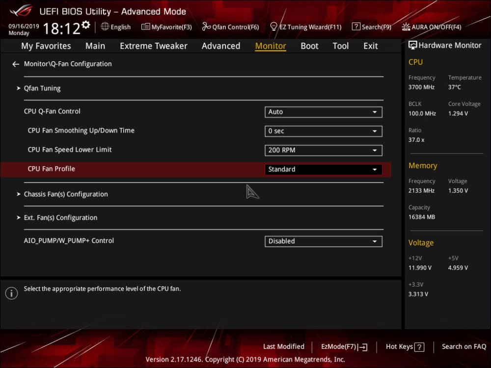
Task: Click the 09/16/2019 date text
Action: [x=24, y=26]
